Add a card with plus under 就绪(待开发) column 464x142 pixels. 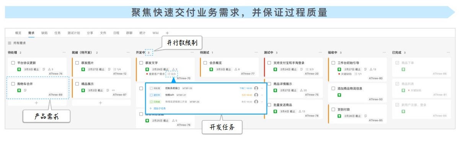(101, 103)
